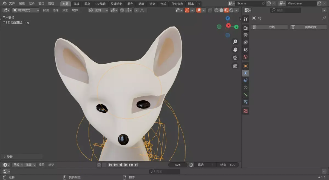Image resolution: width=329 pixels, height=180 pixels.
Task: Click the 力场 (Force Field) button
Action: pos(270,27)
